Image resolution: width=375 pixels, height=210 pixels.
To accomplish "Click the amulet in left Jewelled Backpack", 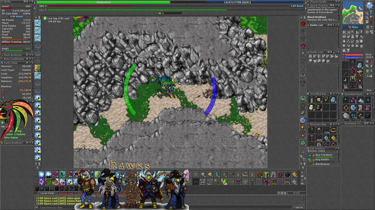I will pyautogui.click(x=326, y=99).
